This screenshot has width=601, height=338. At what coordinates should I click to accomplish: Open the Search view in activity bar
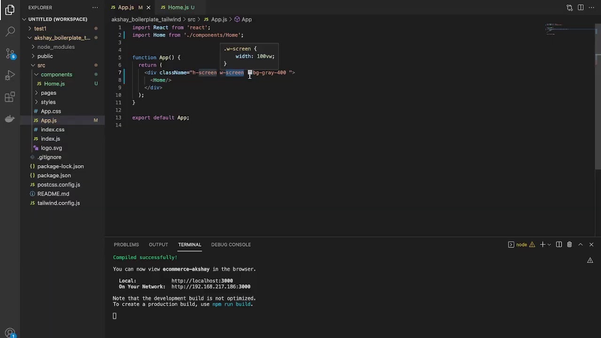10,32
